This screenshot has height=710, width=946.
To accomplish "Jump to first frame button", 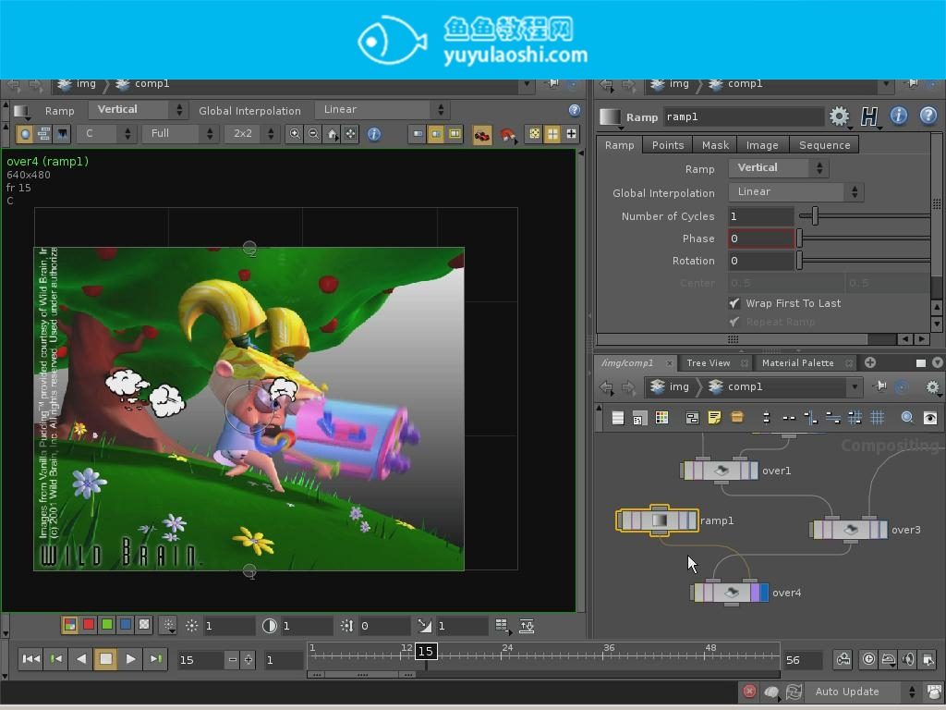I will [x=30, y=658].
